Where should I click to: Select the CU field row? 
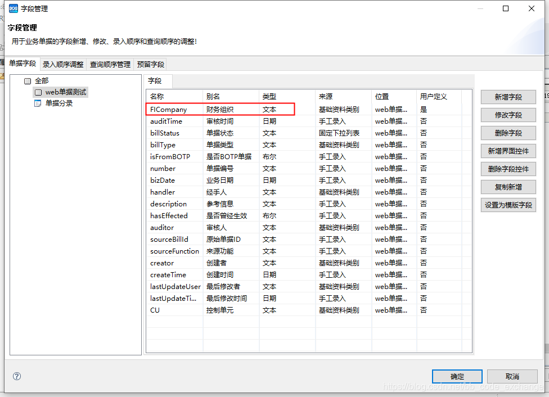[x=309, y=310]
